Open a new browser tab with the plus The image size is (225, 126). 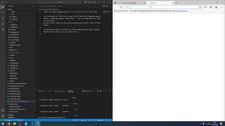[176, 3]
